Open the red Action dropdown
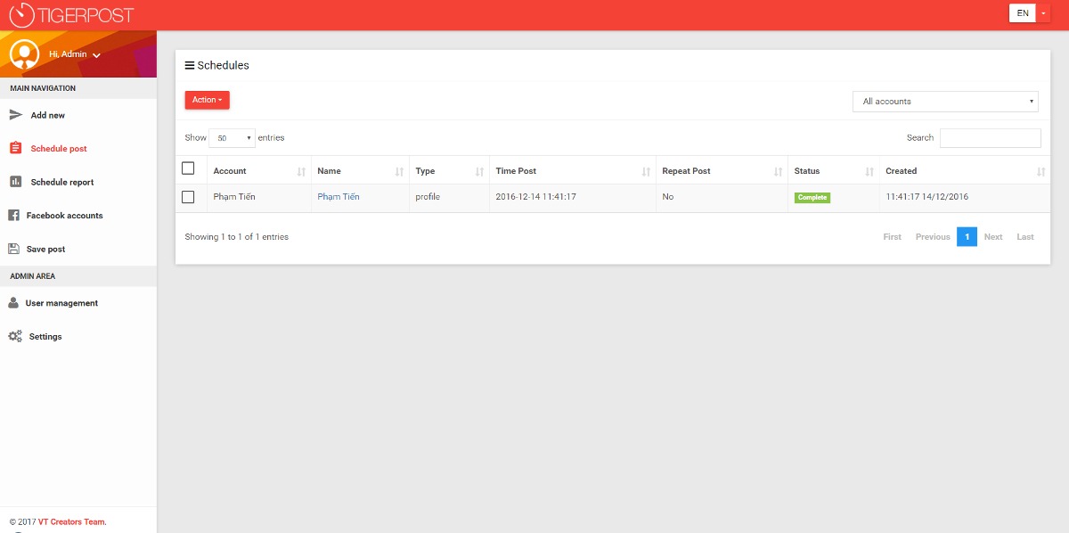Screen dimensions: 1069x533 tap(207, 100)
